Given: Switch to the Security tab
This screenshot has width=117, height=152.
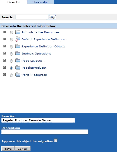Looking at the screenshot, I should pyautogui.click(x=41, y=2).
